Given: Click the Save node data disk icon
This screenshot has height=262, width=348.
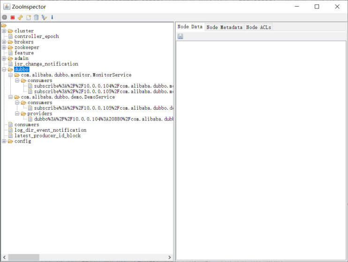Looking at the screenshot, I should tap(181, 37).
